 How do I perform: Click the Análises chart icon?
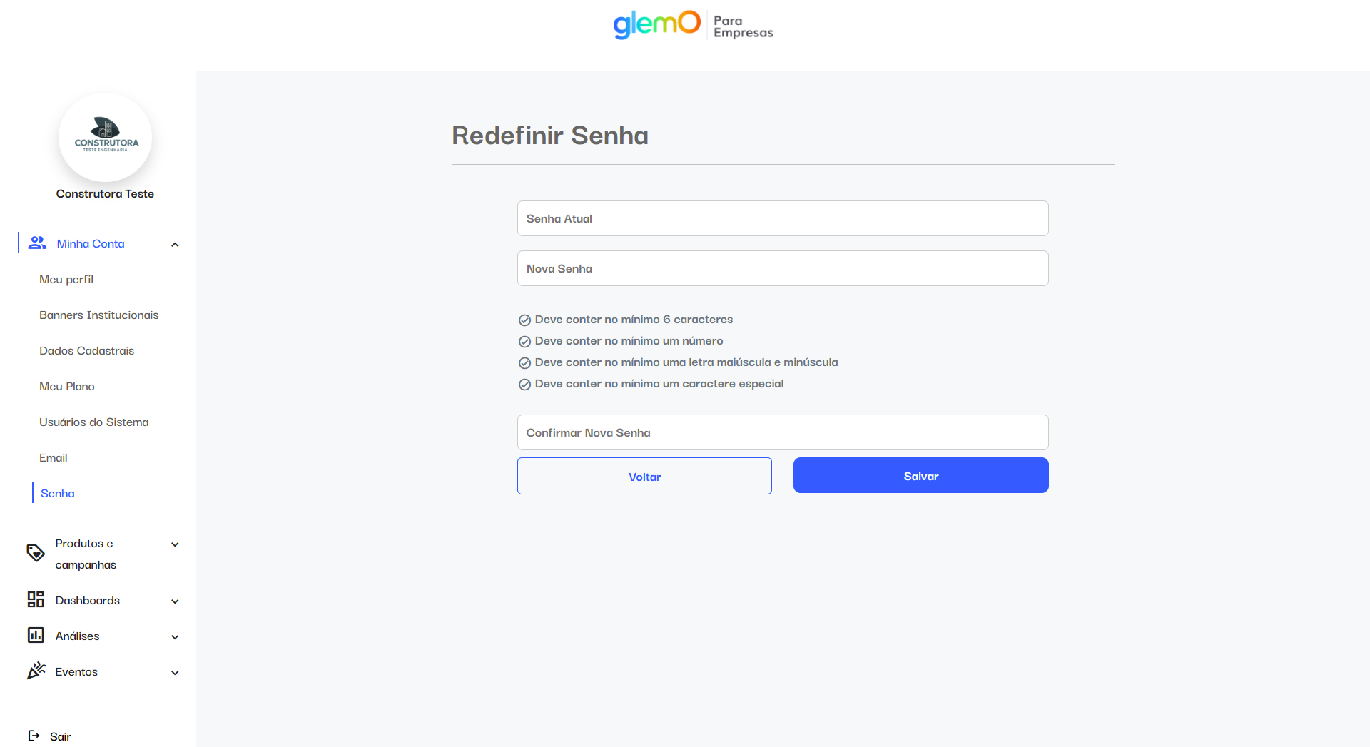pos(36,636)
